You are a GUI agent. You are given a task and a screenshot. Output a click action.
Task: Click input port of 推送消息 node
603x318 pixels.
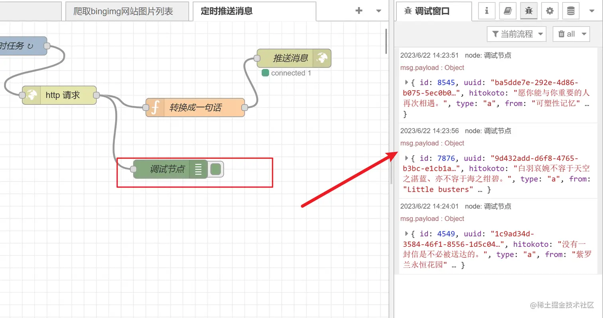click(x=257, y=58)
